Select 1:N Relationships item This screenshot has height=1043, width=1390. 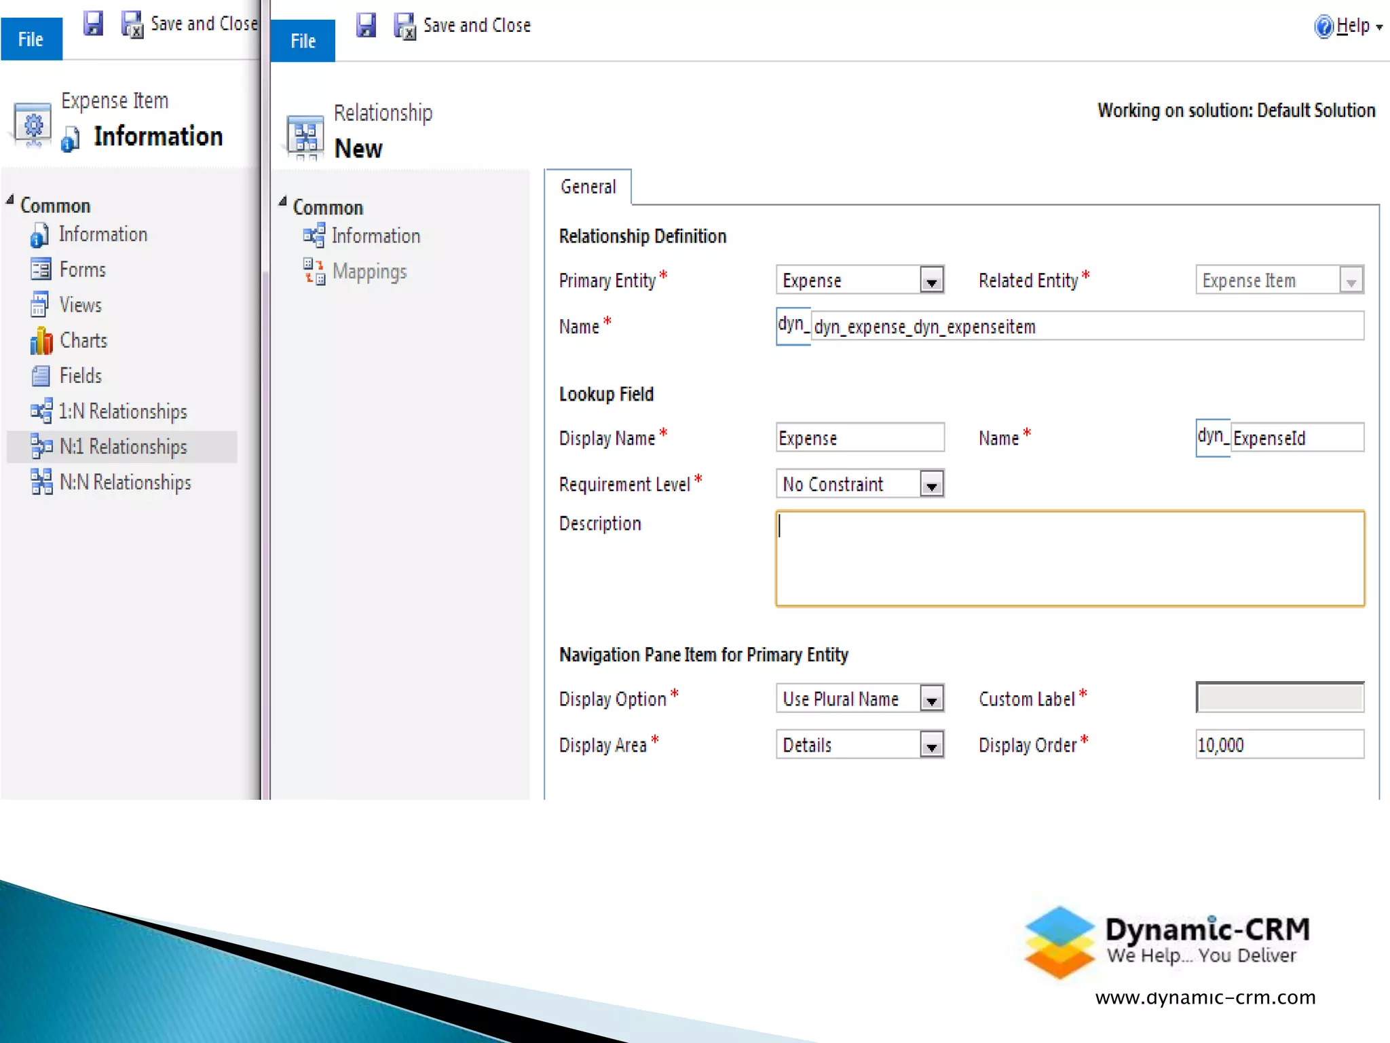pyautogui.click(x=123, y=411)
